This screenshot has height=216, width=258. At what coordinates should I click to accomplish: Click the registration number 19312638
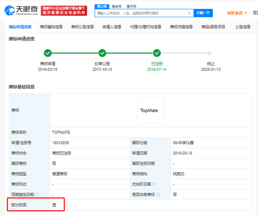click(61, 143)
